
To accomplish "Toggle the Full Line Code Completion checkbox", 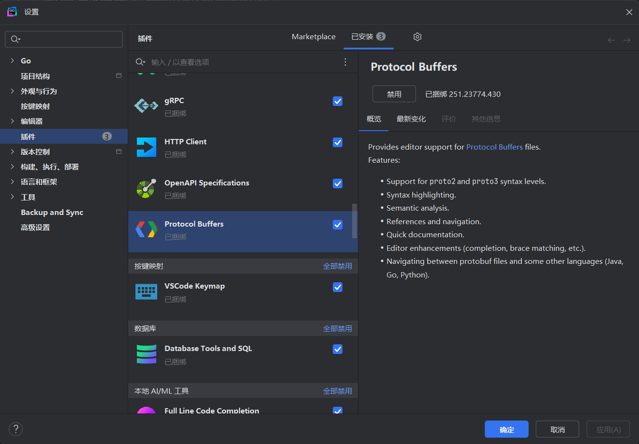I will point(338,411).
